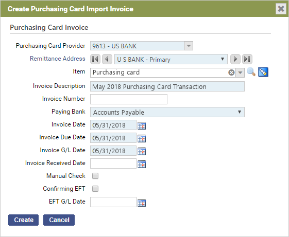Open calendar for Invoice G/L Date
Viewport: 289px width, 237px height.
[142, 151]
